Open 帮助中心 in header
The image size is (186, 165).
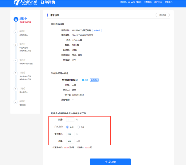click(168, 2)
